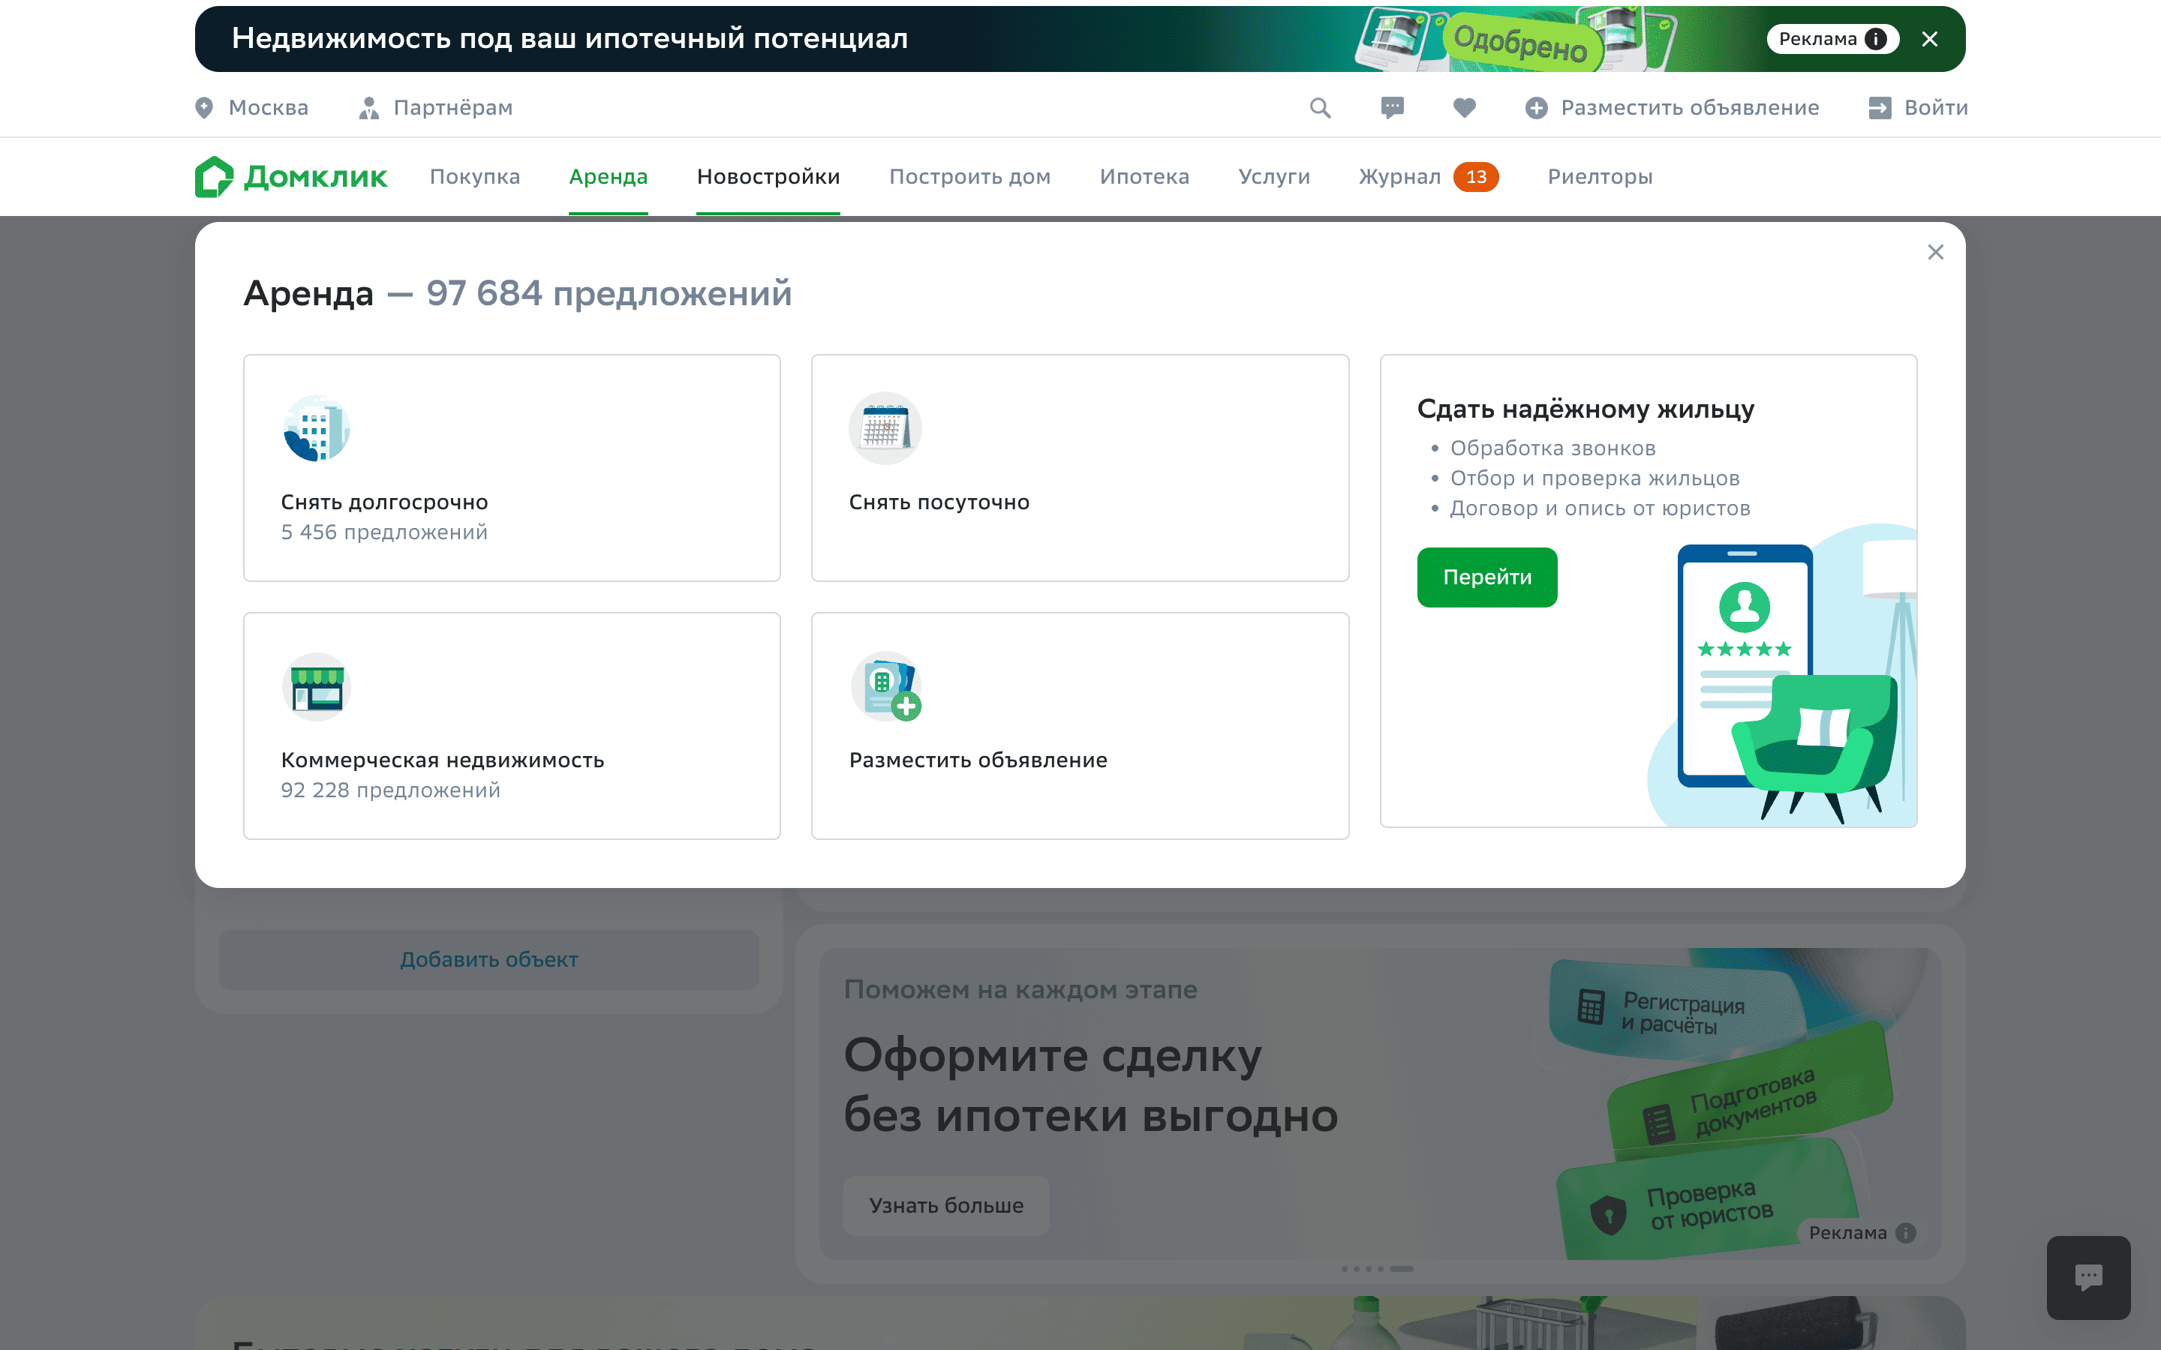This screenshot has height=1350, width=2161.
Task: Click the Перейти green button
Action: point(1486,577)
